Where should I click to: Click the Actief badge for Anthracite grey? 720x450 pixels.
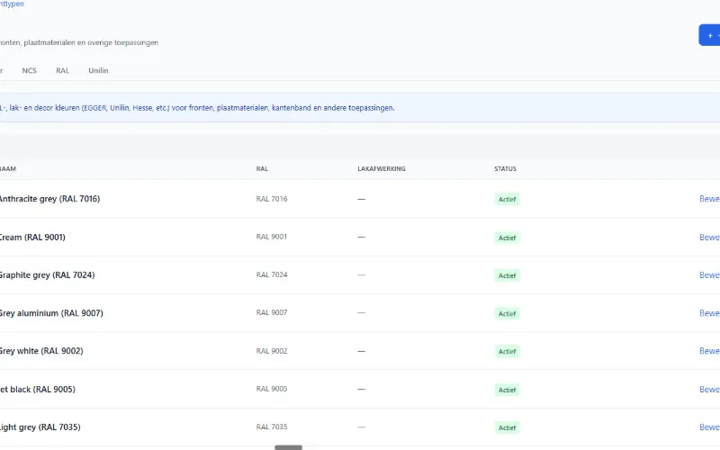[x=507, y=199]
